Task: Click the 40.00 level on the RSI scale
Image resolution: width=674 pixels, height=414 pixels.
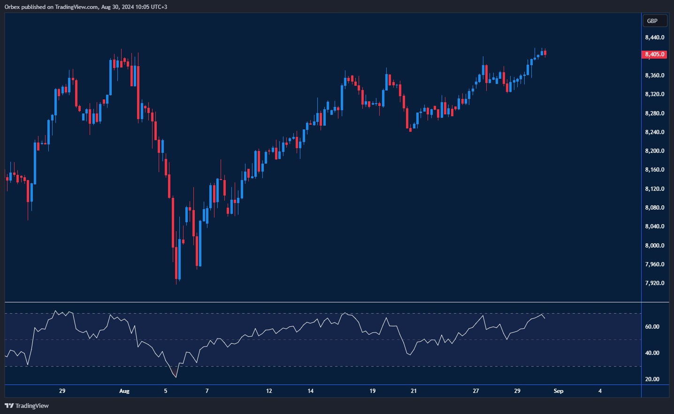Action: click(652, 353)
